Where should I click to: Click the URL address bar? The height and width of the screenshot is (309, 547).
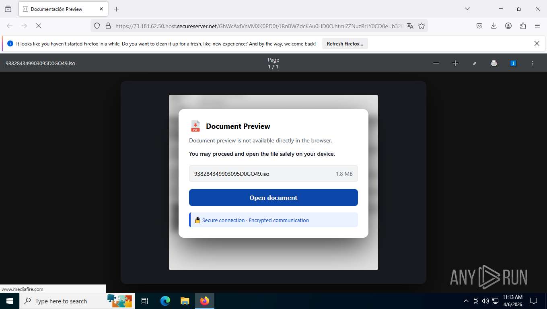259,26
